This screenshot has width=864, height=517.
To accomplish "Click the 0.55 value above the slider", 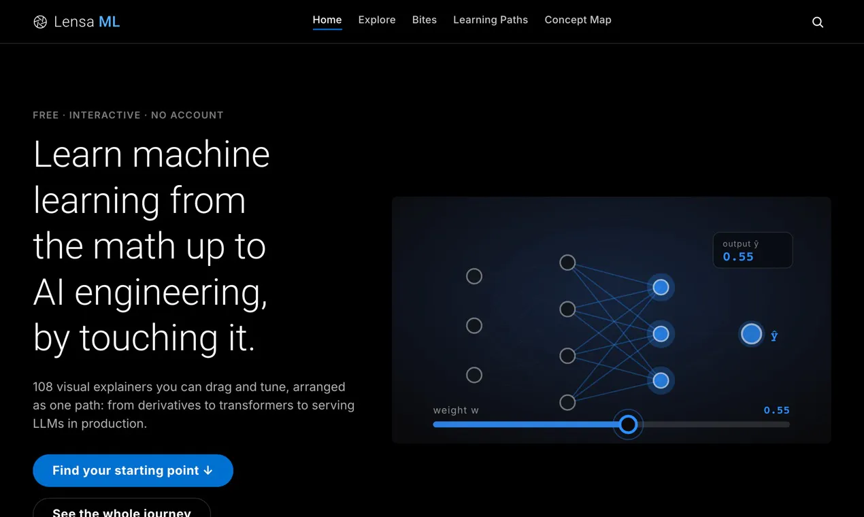I will tap(776, 410).
